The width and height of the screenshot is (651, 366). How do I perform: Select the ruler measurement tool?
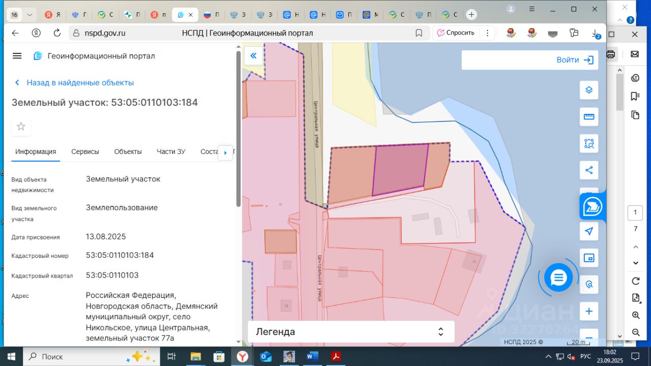(589, 117)
